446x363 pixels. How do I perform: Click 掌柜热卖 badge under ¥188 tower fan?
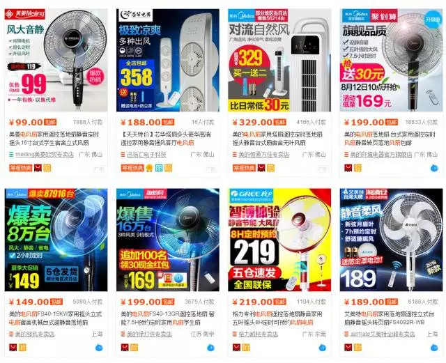[132, 168]
